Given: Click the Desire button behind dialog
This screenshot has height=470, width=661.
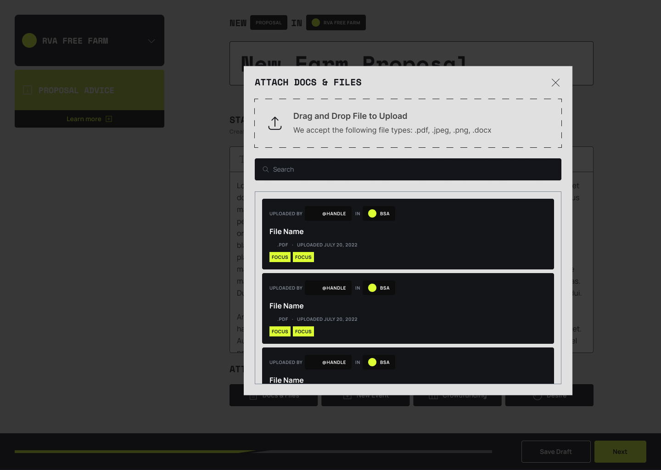Looking at the screenshot, I should 549,395.
